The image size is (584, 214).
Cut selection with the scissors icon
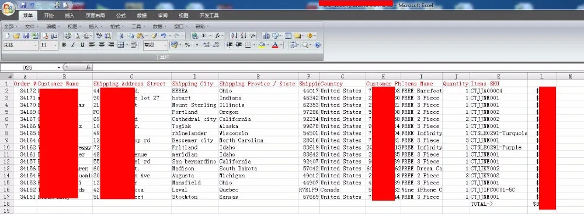point(121,36)
